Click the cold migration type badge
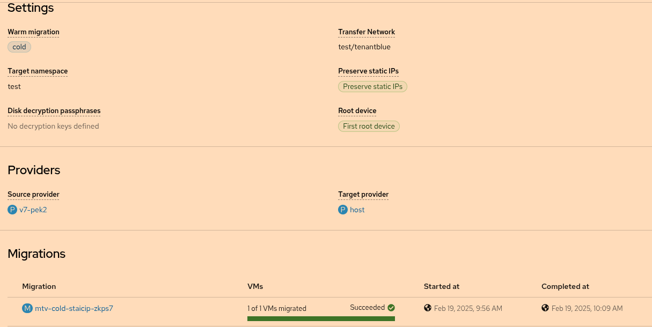652x327 pixels. [19, 47]
